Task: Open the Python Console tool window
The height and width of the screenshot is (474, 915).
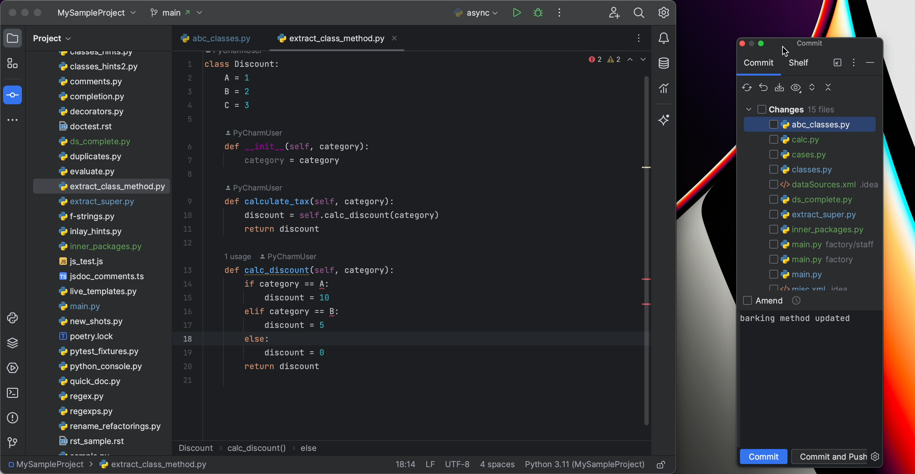Action: click(12, 318)
